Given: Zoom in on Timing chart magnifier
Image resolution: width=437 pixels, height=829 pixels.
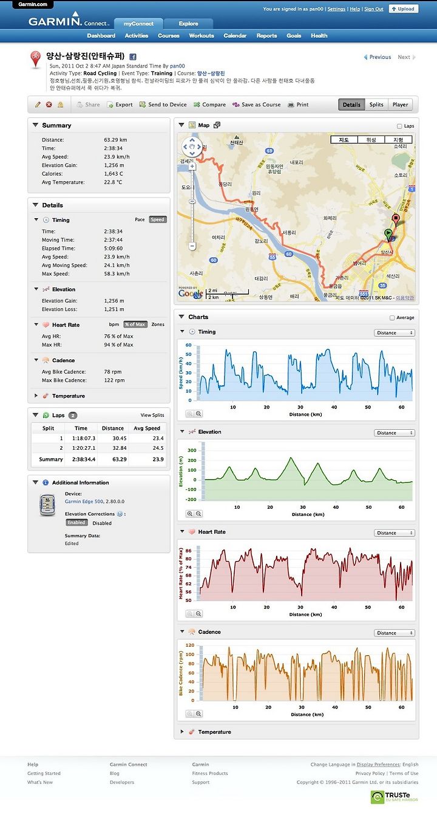Looking at the screenshot, I should [x=189, y=413].
